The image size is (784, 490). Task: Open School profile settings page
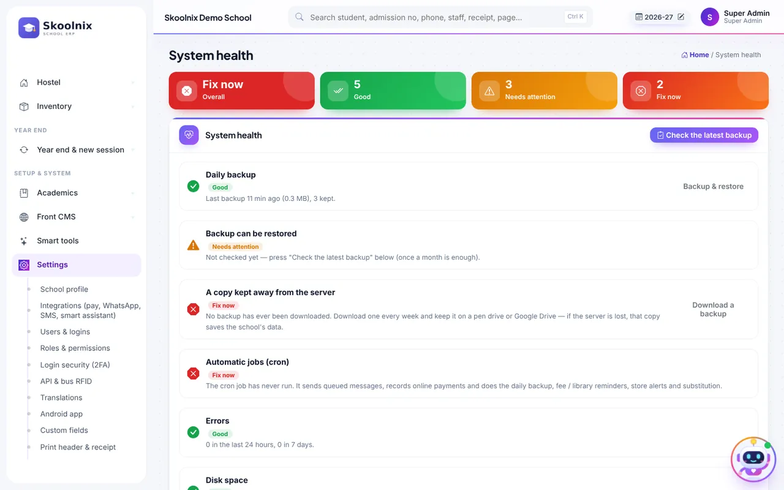64,289
